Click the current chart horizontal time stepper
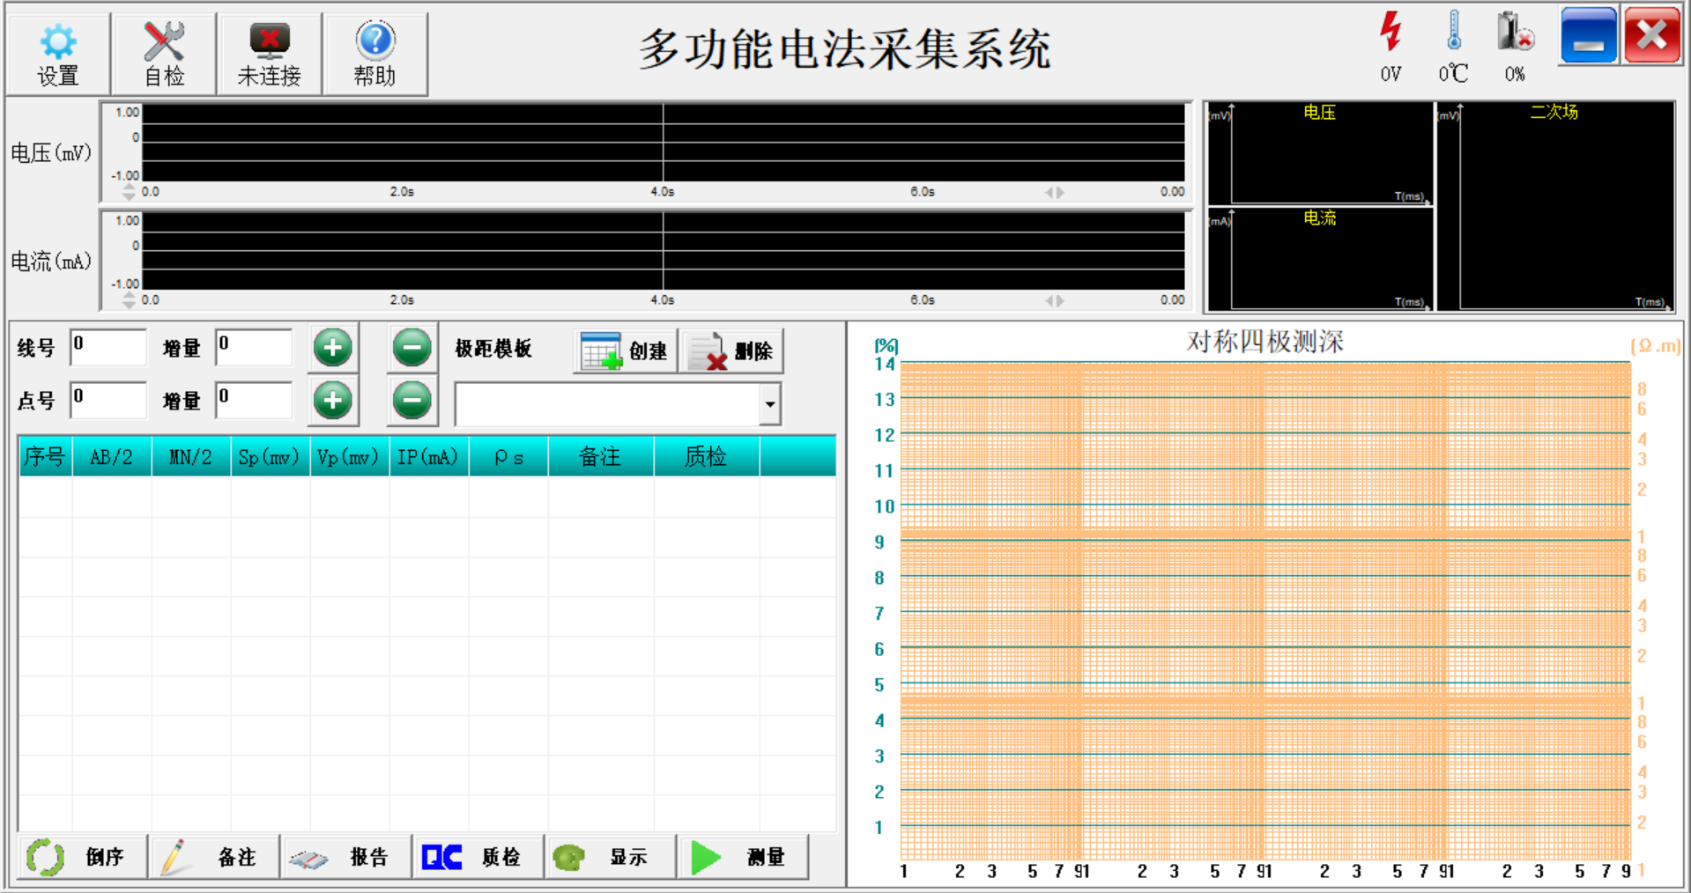 pyautogui.click(x=1054, y=300)
